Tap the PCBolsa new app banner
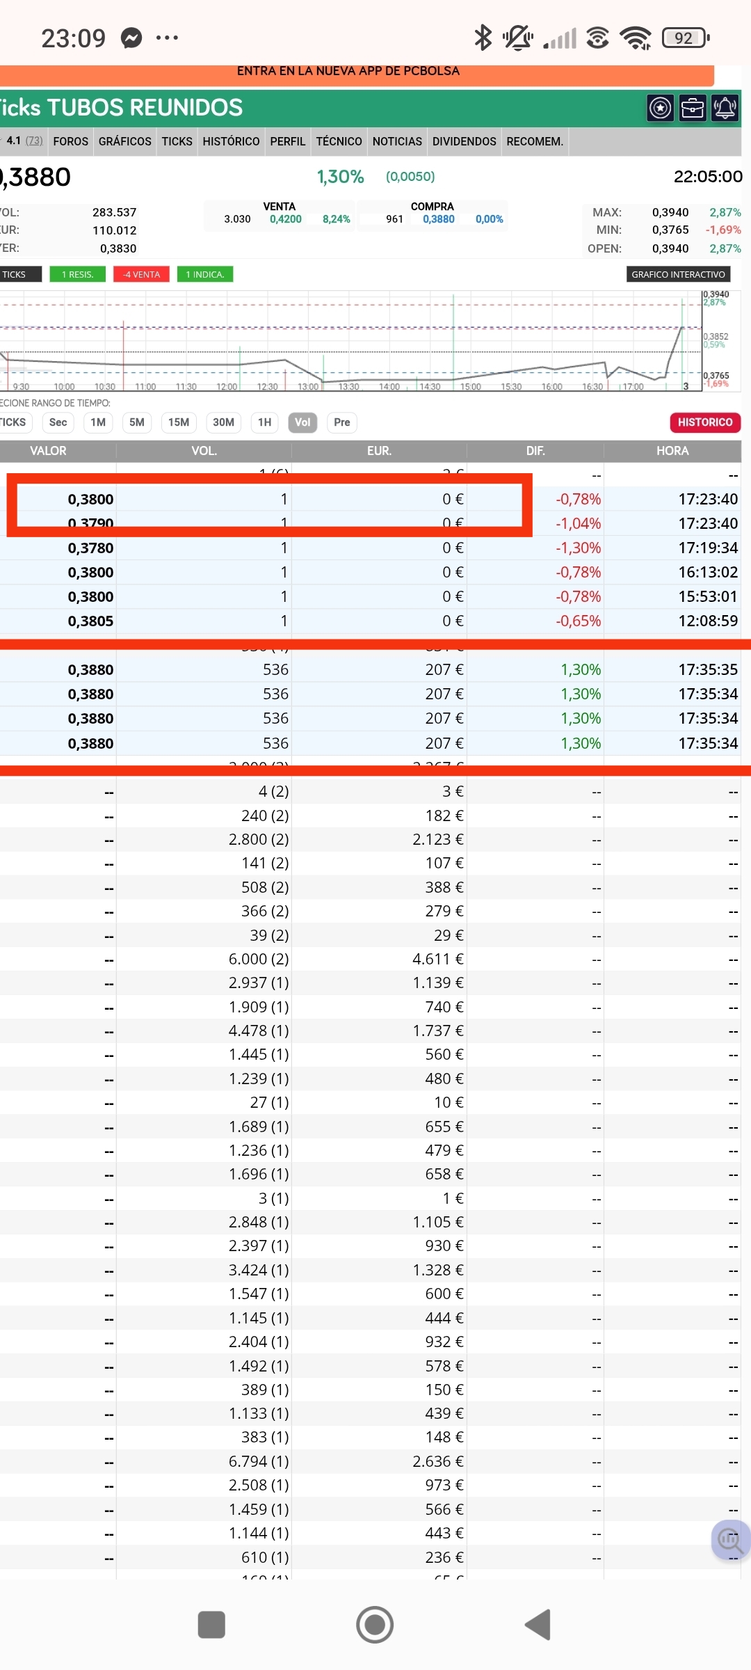This screenshot has width=751, height=1670. 348,72
